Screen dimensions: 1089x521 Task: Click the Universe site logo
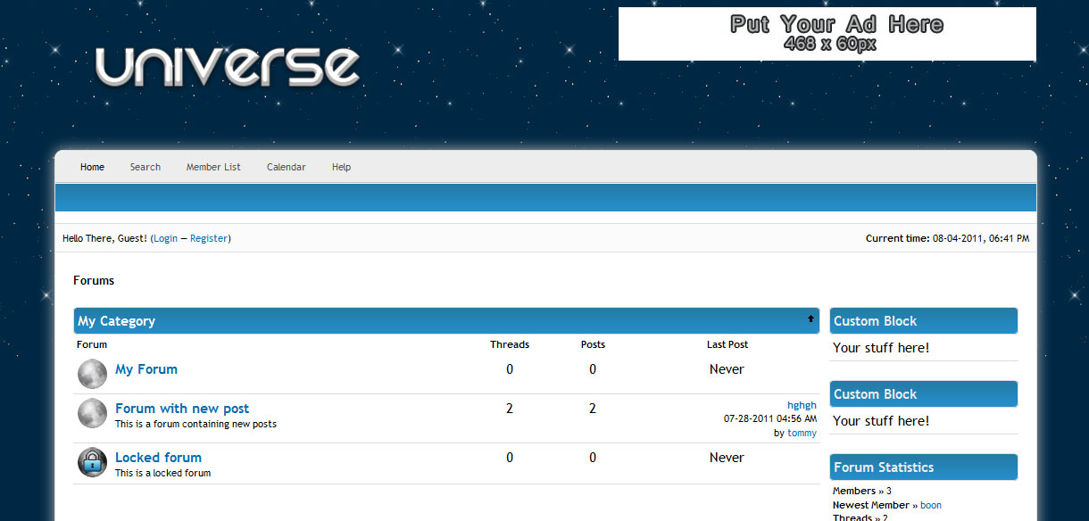228,67
